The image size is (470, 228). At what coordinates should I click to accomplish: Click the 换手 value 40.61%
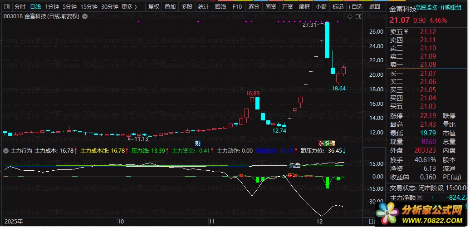[x=425, y=160]
